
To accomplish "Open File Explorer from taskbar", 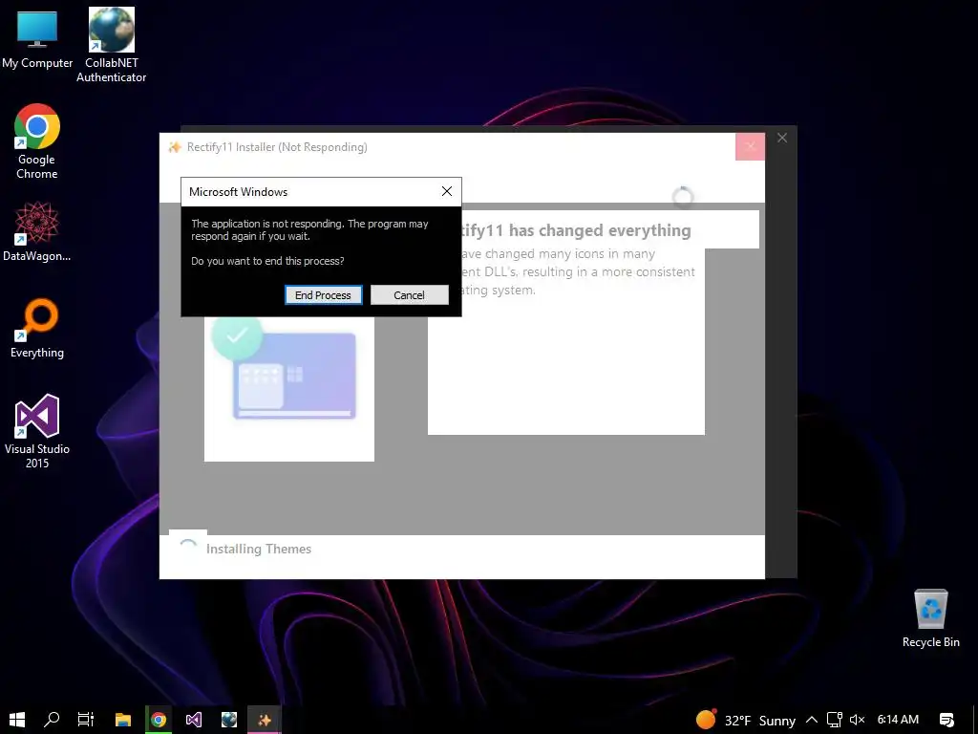I will (123, 720).
